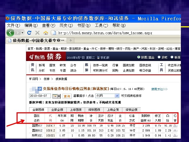The image size is (189, 142).
Task: Click the 国债912 name cell
Action: (x=37, y=130)
